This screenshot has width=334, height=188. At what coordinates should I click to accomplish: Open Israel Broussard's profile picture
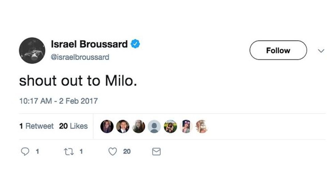pyautogui.click(x=32, y=50)
